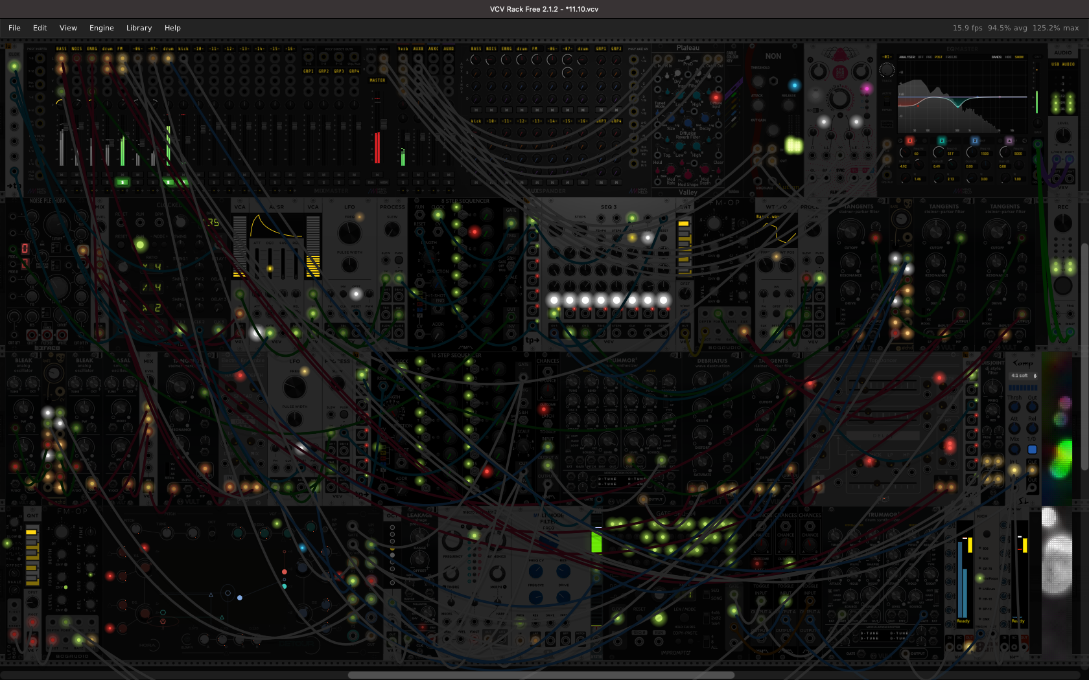The height and width of the screenshot is (680, 1089).
Task: Click the Disjoint filter FREQ knob
Action: coord(992,389)
